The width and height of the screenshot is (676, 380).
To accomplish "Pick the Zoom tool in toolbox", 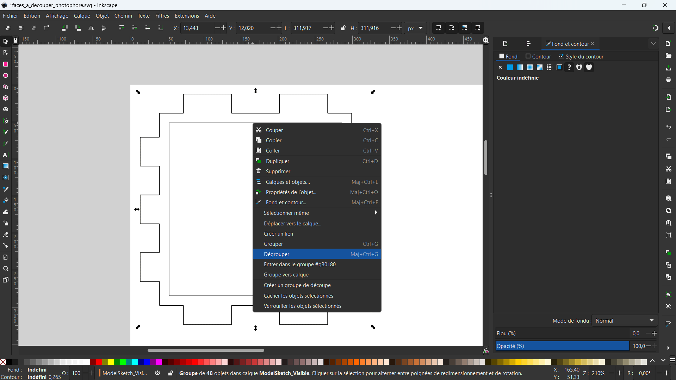I will (6, 269).
